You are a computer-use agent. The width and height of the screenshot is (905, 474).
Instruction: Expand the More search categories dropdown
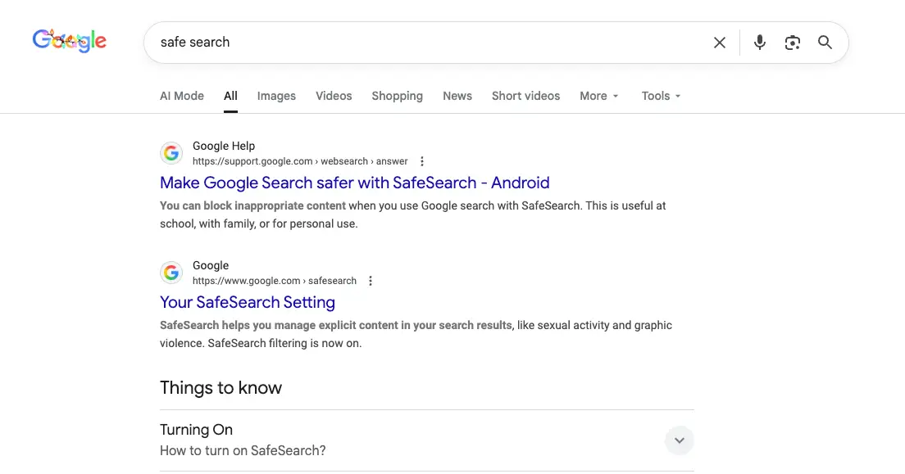(598, 96)
